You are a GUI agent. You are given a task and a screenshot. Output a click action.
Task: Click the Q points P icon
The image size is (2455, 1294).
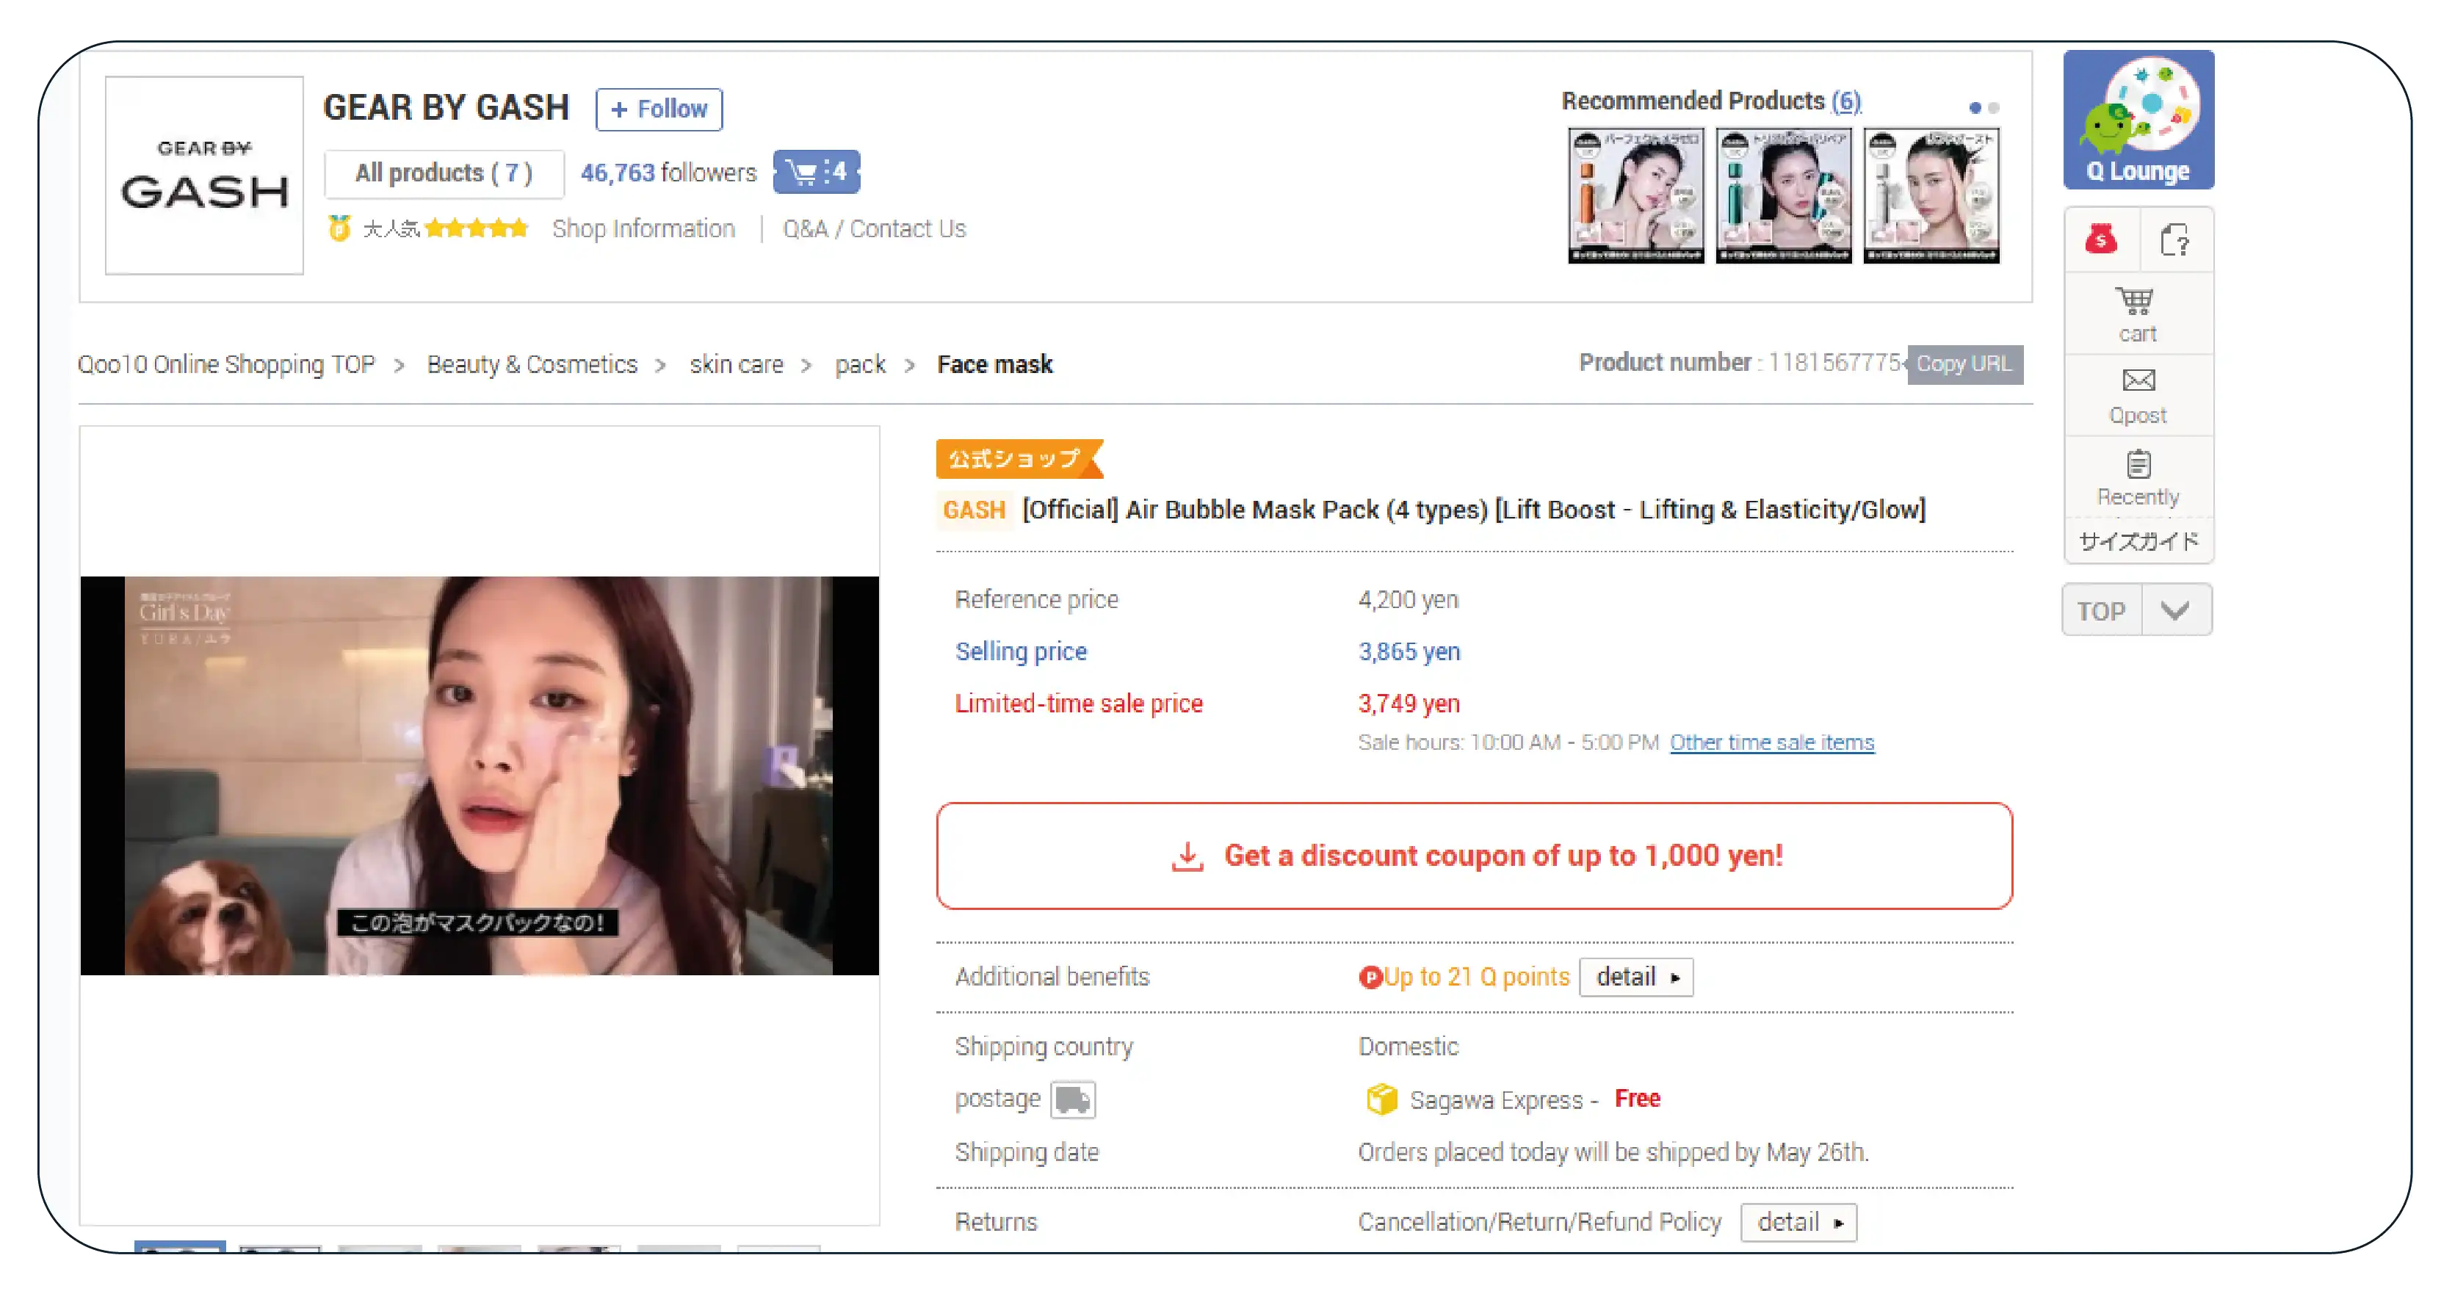pyautogui.click(x=1370, y=977)
